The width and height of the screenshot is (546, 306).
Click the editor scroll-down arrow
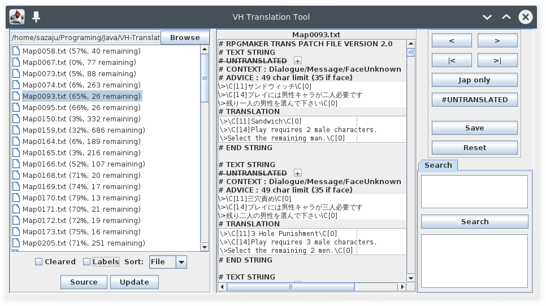(x=411, y=278)
